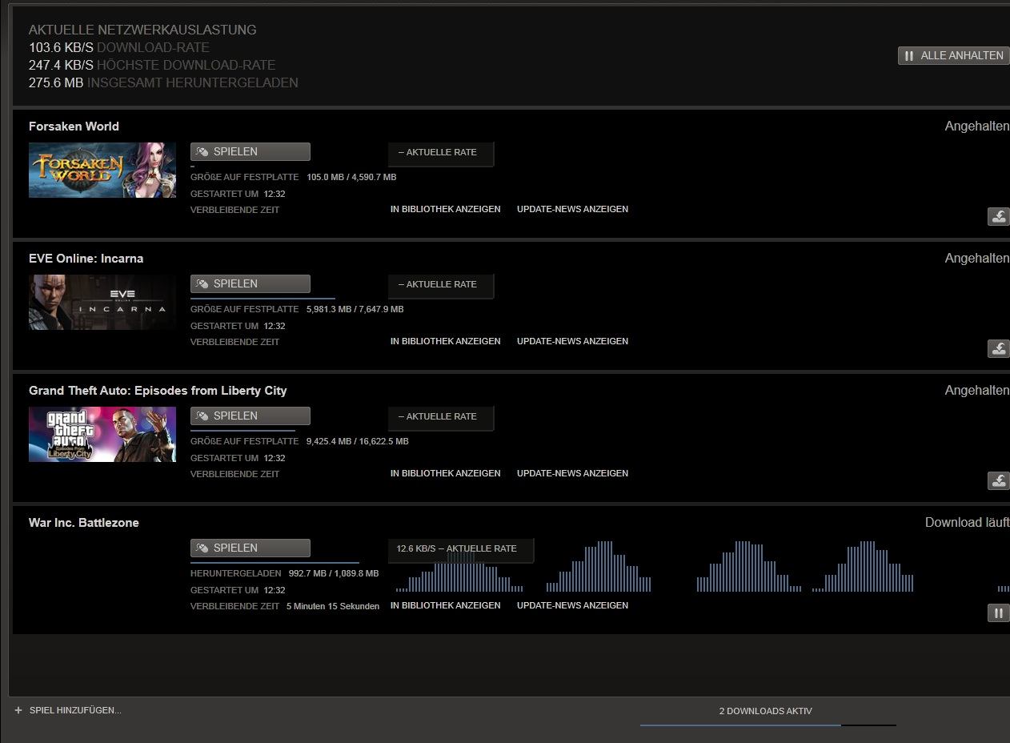Viewport: 1010px width, 743px height.
Task: Click the Angehalten status of EVE Online: Incarna
Action: click(976, 258)
